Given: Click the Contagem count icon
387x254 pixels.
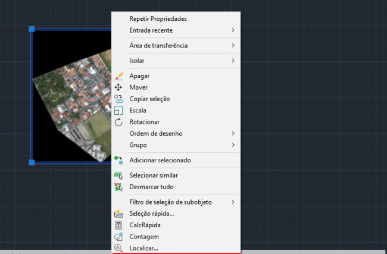Looking at the screenshot, I should pyautogui.click(x=118, y=237).
